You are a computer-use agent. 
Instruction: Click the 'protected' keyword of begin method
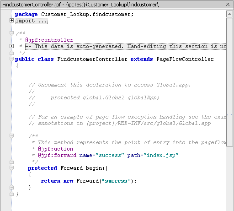click(x=43, y=168)
